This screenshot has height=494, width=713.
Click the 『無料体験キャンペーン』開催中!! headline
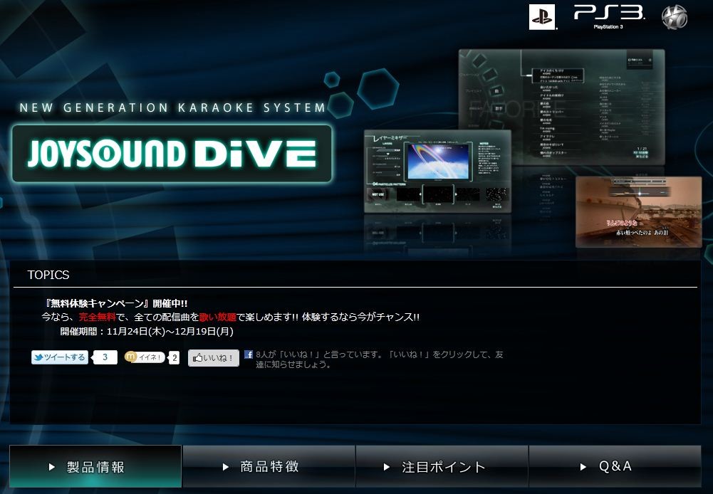pos(116,303)
